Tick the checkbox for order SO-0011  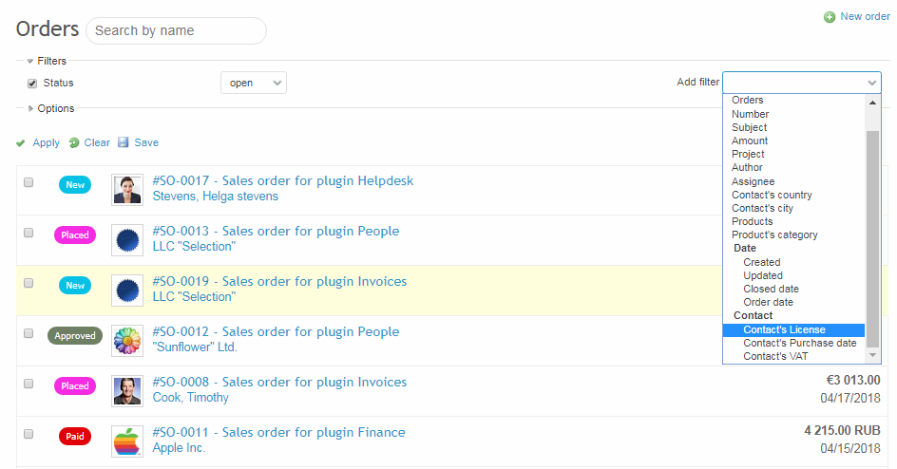(x=29, y=434)
